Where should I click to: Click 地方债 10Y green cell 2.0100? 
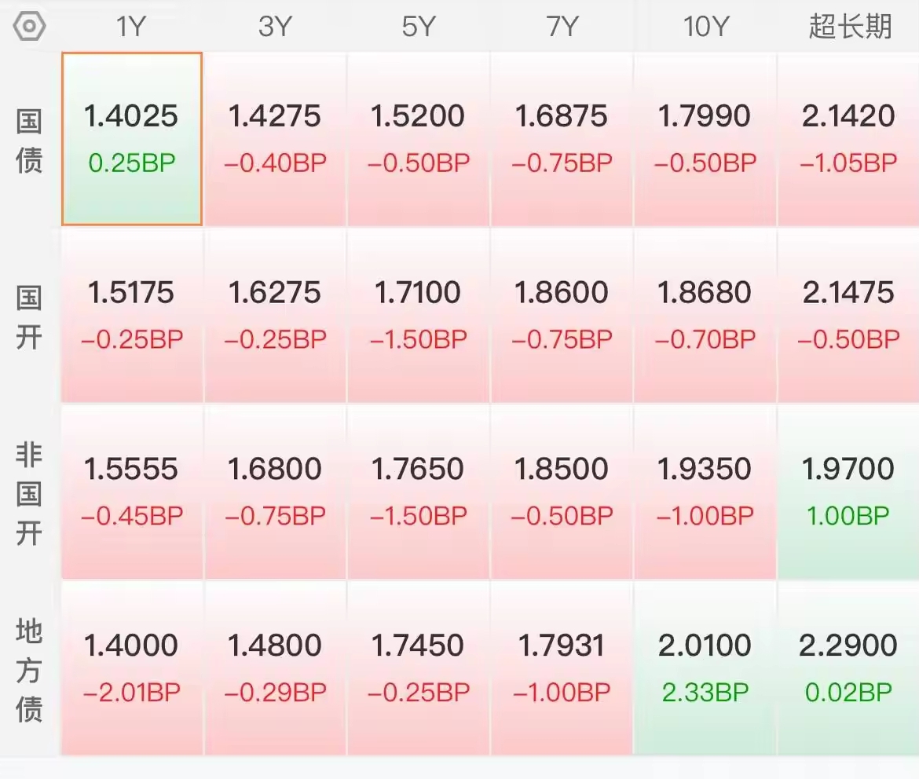tap(705, 668)
